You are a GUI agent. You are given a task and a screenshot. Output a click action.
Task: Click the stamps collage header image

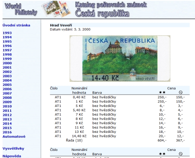(56, 9)
